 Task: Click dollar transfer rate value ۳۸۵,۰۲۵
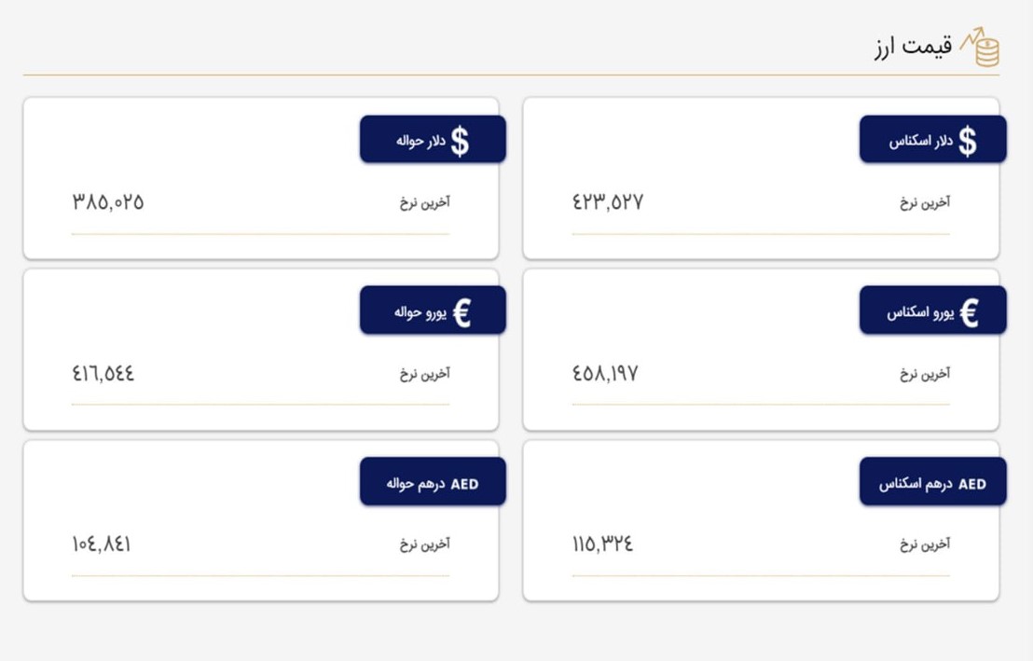point(108,201)
